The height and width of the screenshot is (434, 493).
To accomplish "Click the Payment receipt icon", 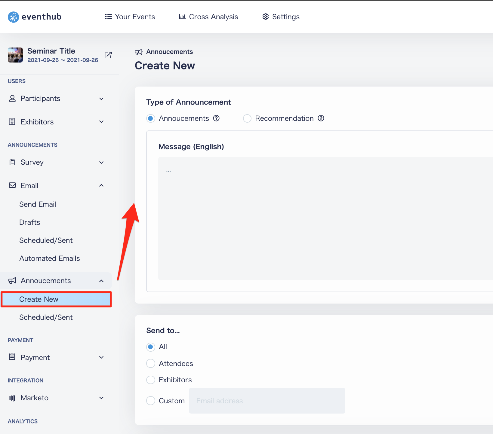I will tap(12, 357).
